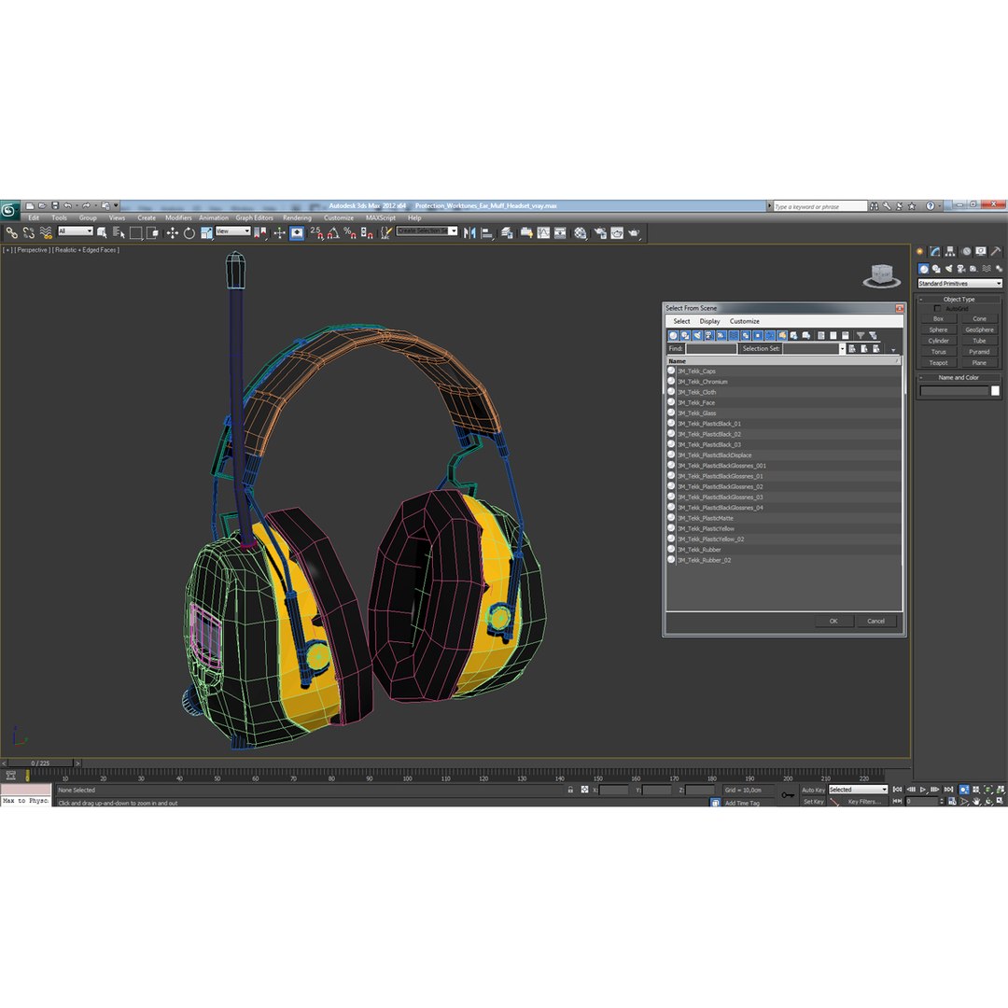1008x1008 pixels.
Task: Click the Teapot primitive button
Action: click(939, 363)
